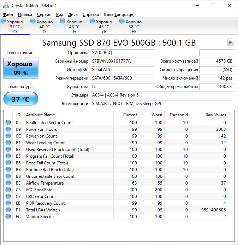Click the Хорошо 99 % health status button

pos(21,68)
